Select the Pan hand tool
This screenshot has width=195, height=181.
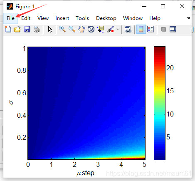81,29
